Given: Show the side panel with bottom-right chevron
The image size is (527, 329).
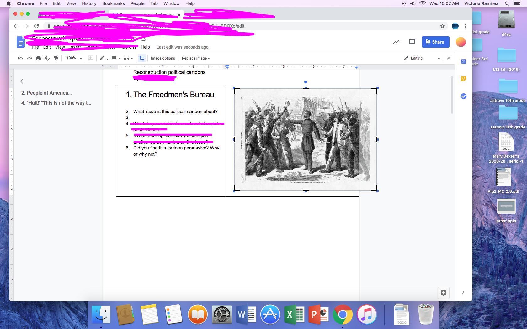Looking at the screenshot, I should (x=463, y=292).
